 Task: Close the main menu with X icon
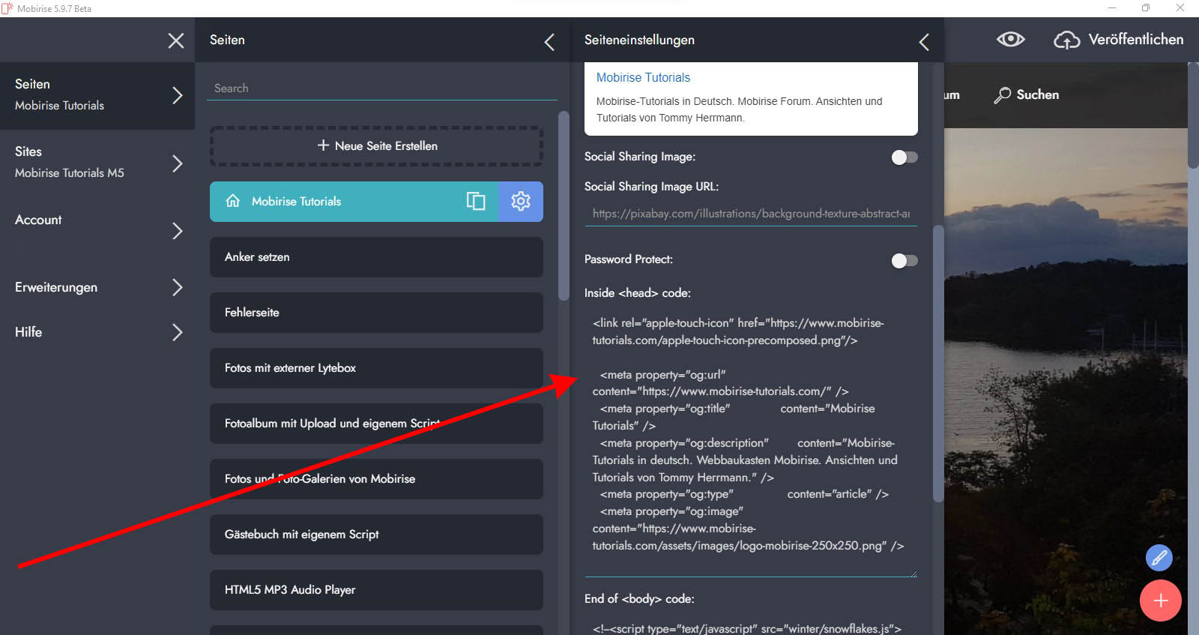coord(176,40)
